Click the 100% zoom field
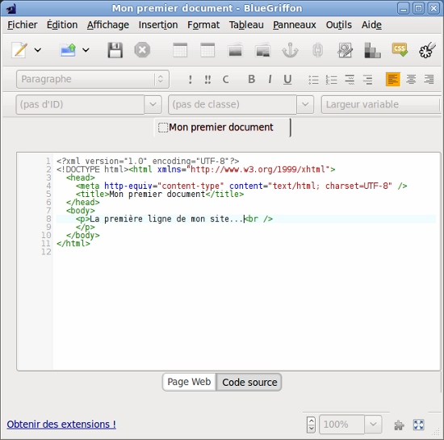The image size is (444, 440). [341, 425]
